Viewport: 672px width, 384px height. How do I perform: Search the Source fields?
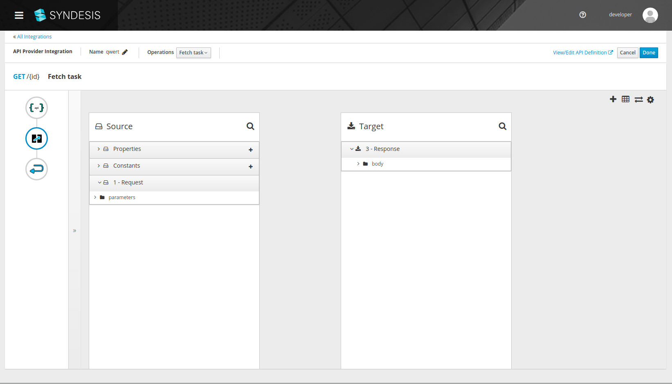pyautogui.click(x=250, y=126)
